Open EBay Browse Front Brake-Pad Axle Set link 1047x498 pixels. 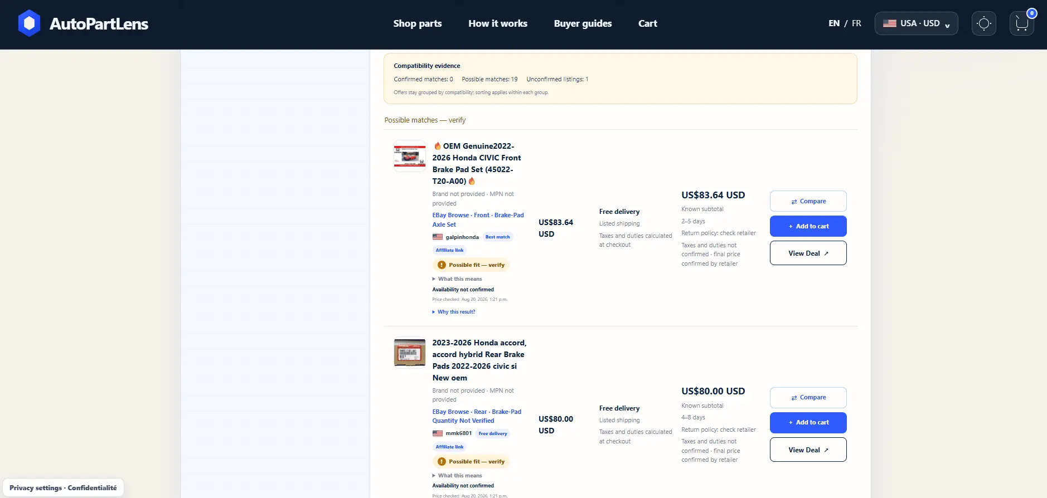(478, 219)
